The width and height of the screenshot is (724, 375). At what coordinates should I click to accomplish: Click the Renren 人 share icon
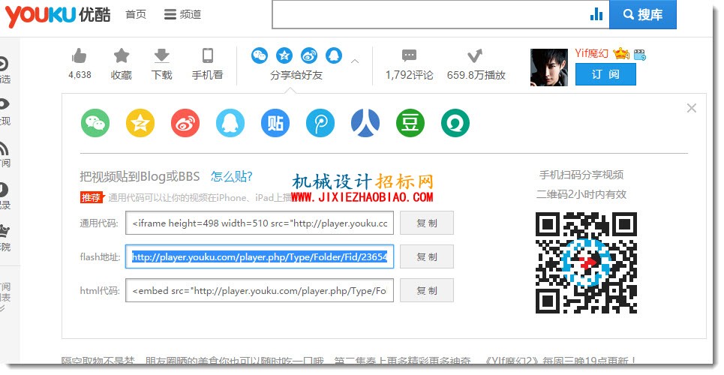tap(365, 123)
